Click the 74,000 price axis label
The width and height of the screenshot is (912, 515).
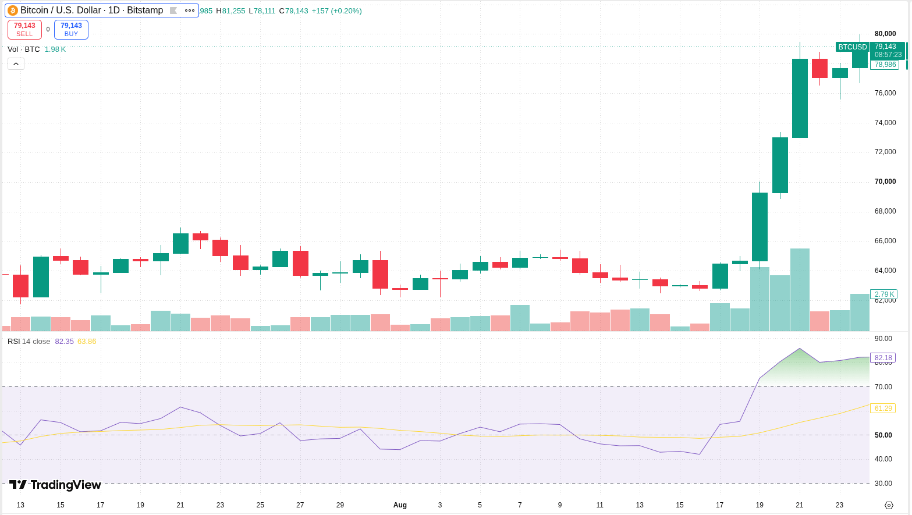pyautogui.click(x=885, y=123)
